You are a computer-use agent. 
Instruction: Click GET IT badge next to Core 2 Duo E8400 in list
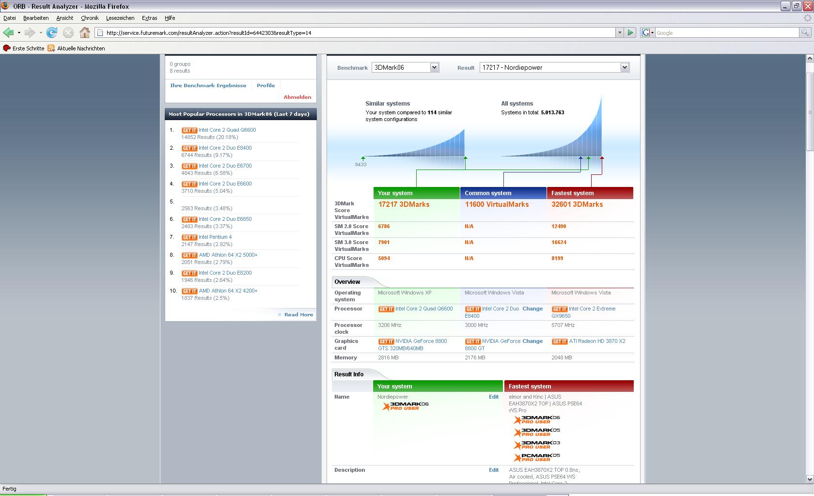tap(189, 148)
